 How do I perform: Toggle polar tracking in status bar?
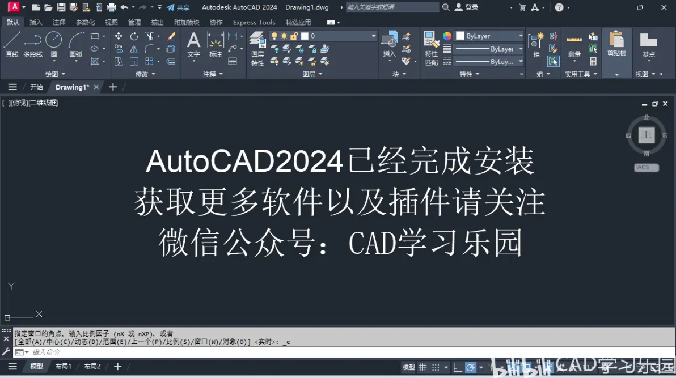[470, 367]
